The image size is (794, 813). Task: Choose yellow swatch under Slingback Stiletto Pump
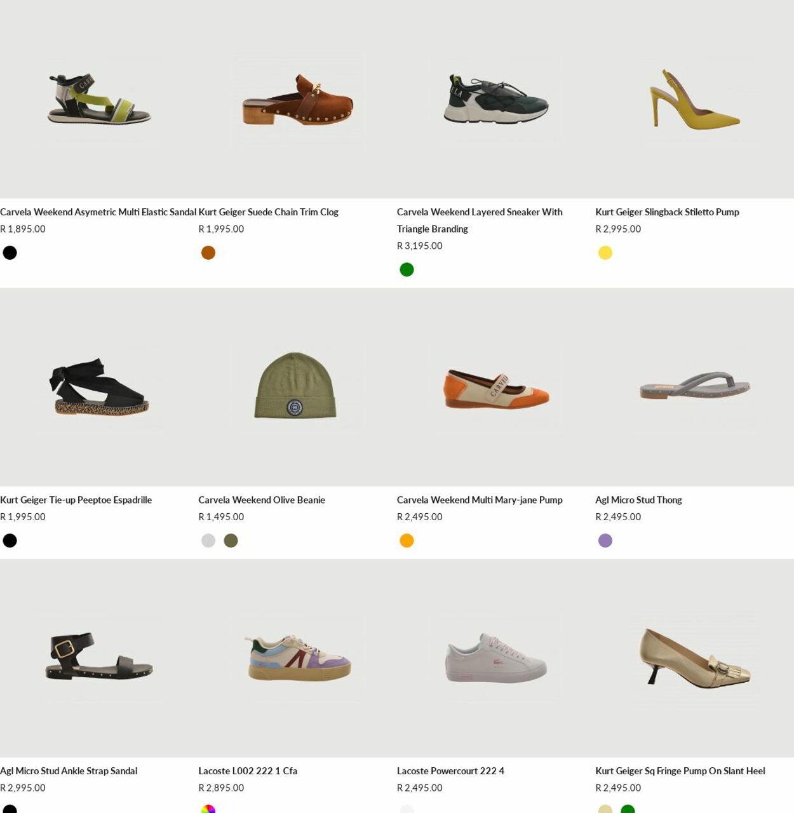click(605, 253)
